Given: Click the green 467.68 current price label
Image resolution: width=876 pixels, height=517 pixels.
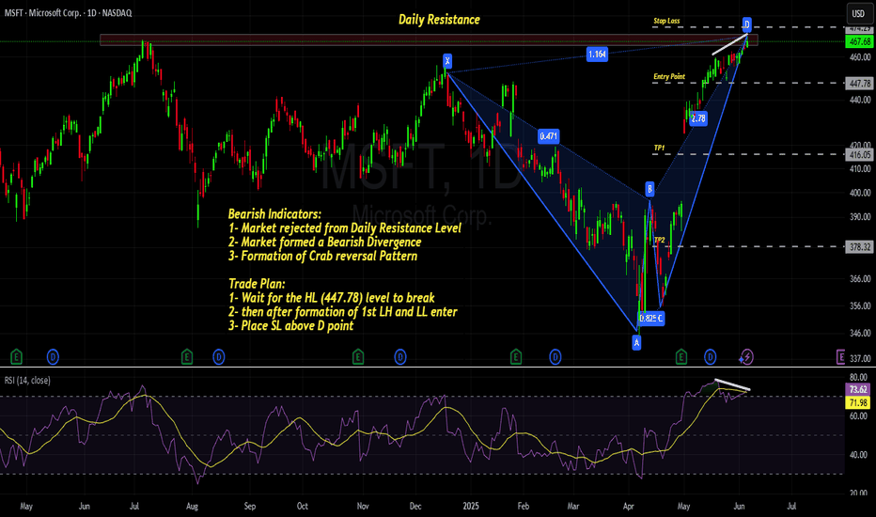Looking at the screenshot, I should [x=859, y=42].
